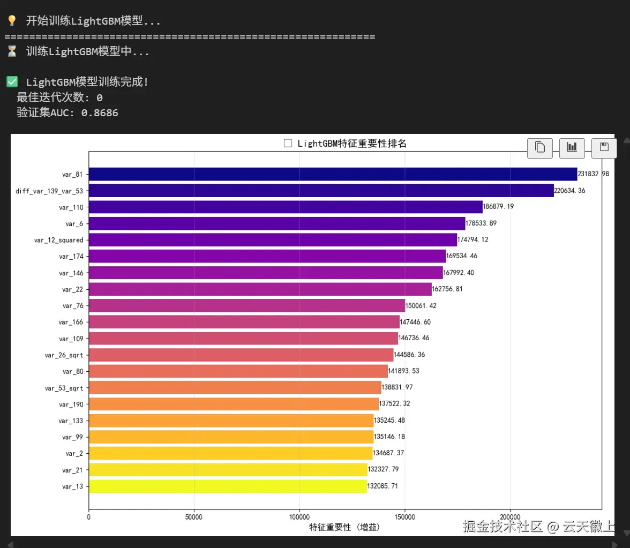Click the x-axis label 特征重要性（增益）
The image size is (630, 548).
click(344, 527)
